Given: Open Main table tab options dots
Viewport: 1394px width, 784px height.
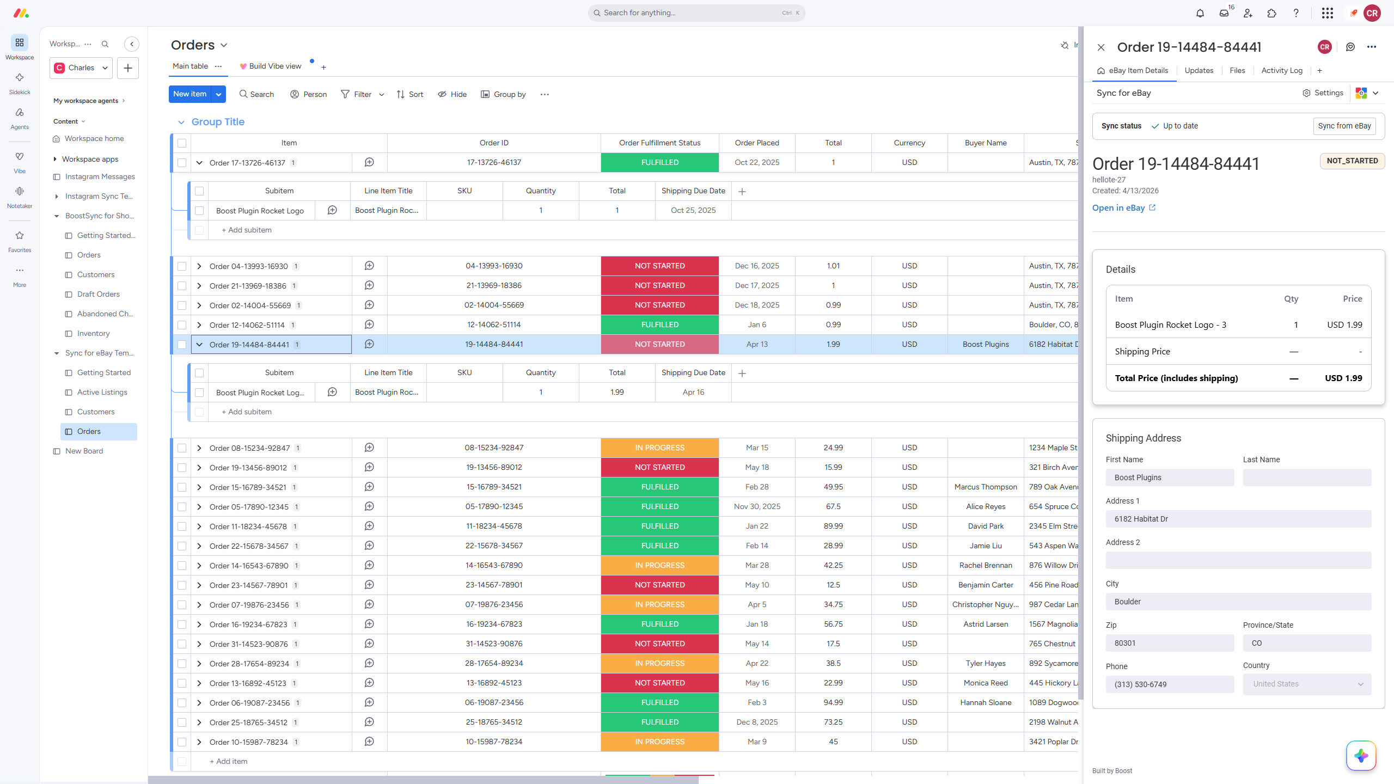Looking at the screenshot, I should [x=218, y=66].
